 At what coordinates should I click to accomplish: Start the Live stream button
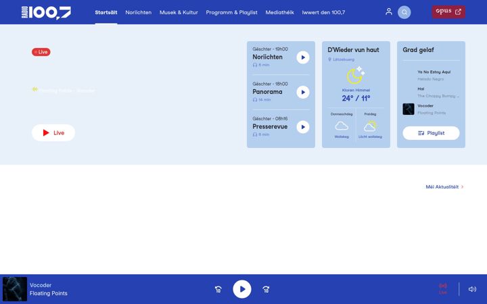(53, 133)
